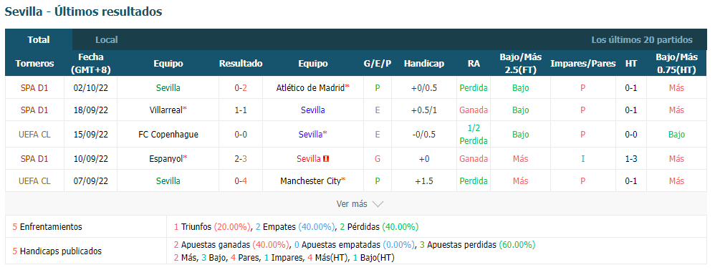Click the green Sevilla link on 02/10/22
Screen dimensions: 715x270
point(168,87)
